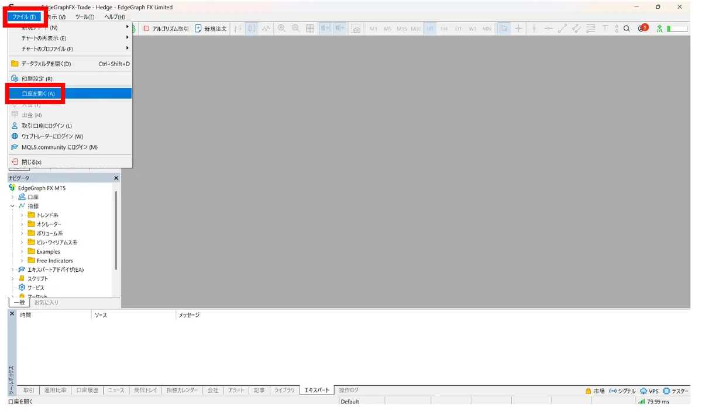Choose ウェブトレーダーにログイン menu entry

[70, 136]
